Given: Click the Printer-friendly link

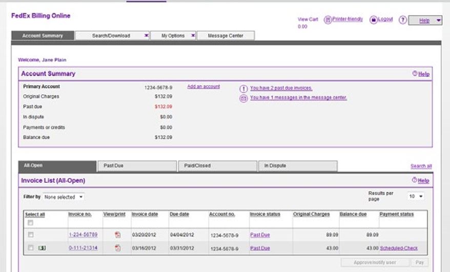Looking at the screenshot, I should (x=347, y=19).
